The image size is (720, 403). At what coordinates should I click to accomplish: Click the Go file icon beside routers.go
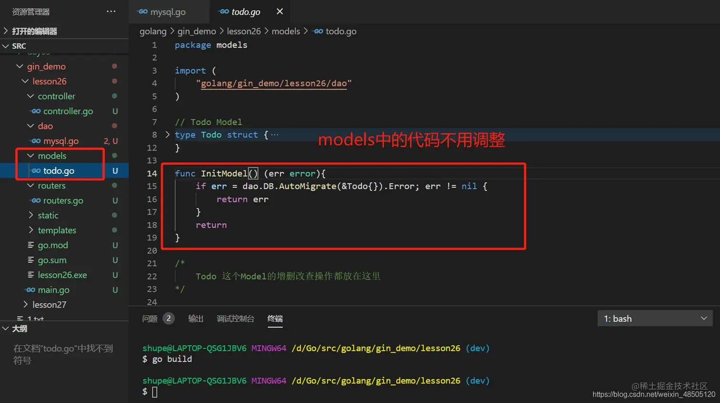click(x=36, y=200)
